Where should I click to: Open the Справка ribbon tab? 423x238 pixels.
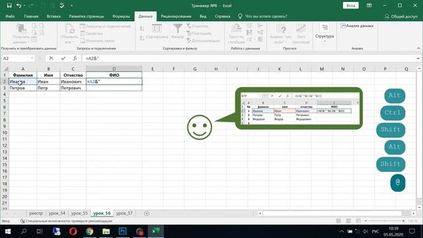point(222,16)
